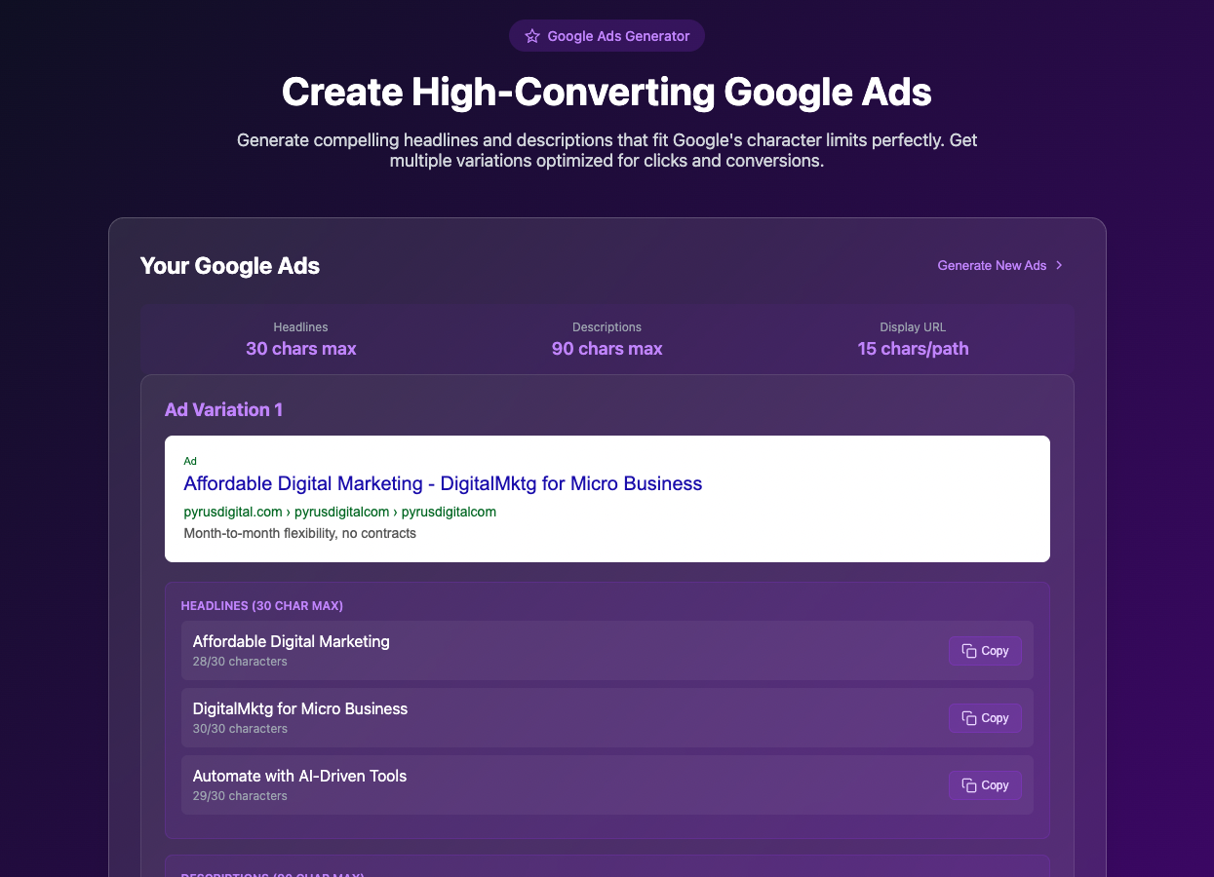Copy the Affordable Digital Marketing headline

click(985, 651)
